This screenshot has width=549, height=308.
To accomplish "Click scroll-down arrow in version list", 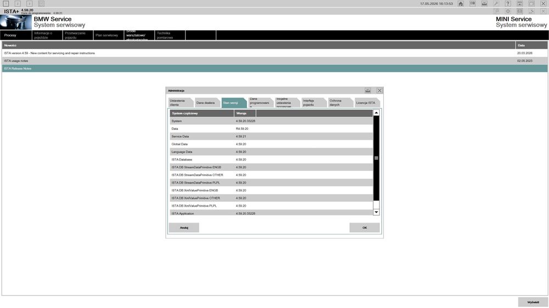I will coord(377,212).
